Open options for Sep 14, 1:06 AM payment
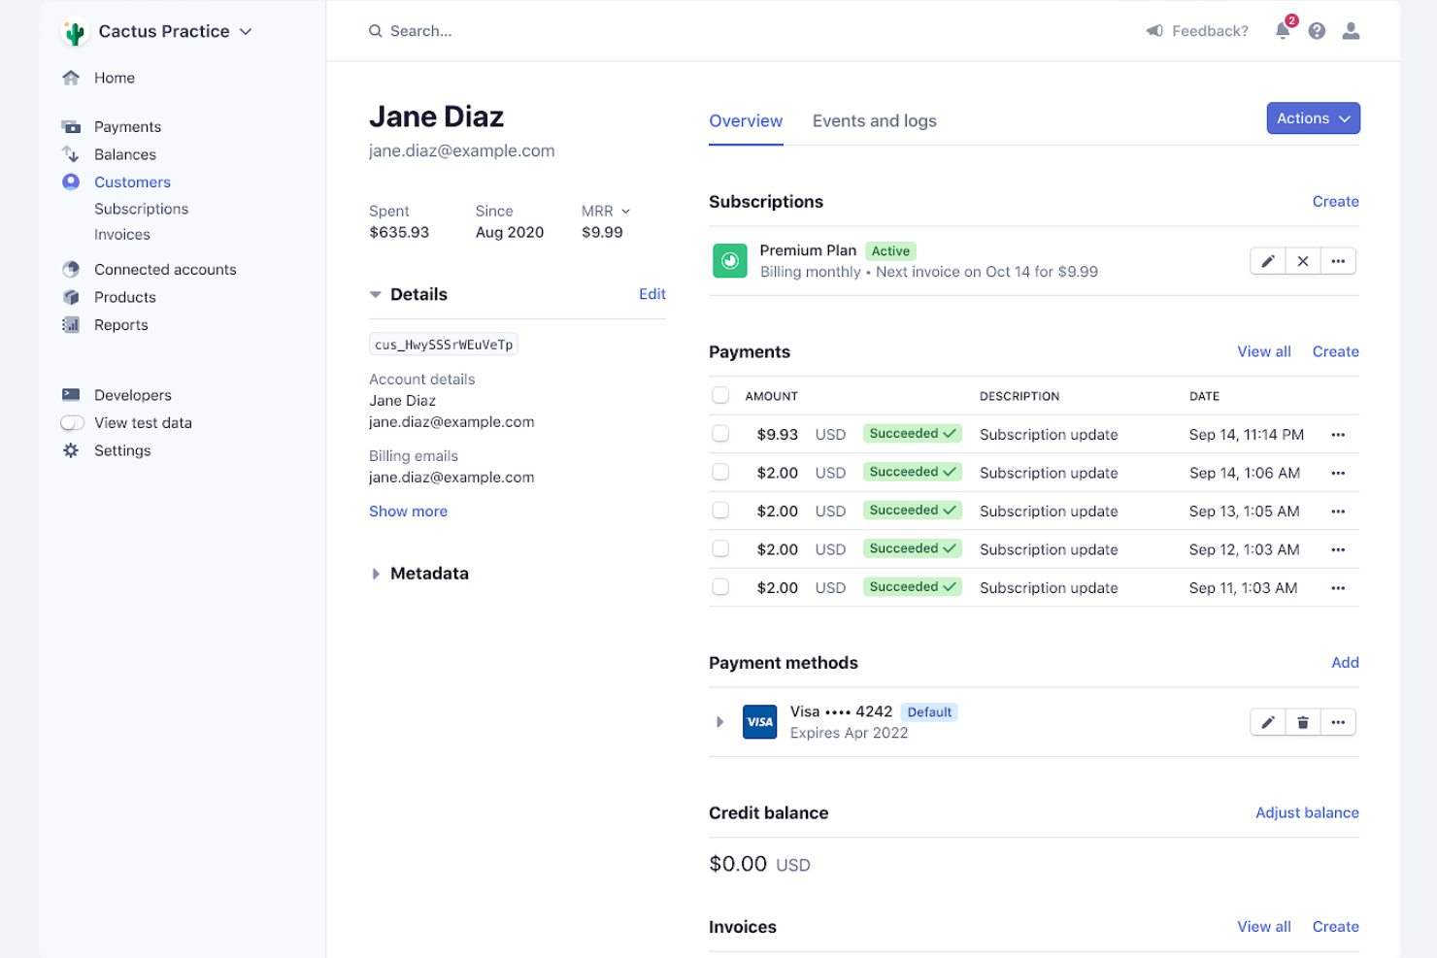 coord(1338,473)
